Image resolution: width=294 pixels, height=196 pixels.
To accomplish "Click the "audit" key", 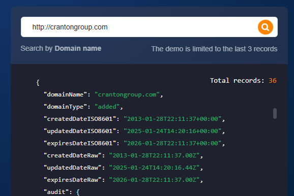I will click(x=56, y=192).
